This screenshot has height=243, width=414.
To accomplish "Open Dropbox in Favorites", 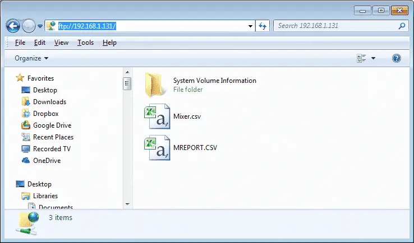I will click(x=45, y=114).
